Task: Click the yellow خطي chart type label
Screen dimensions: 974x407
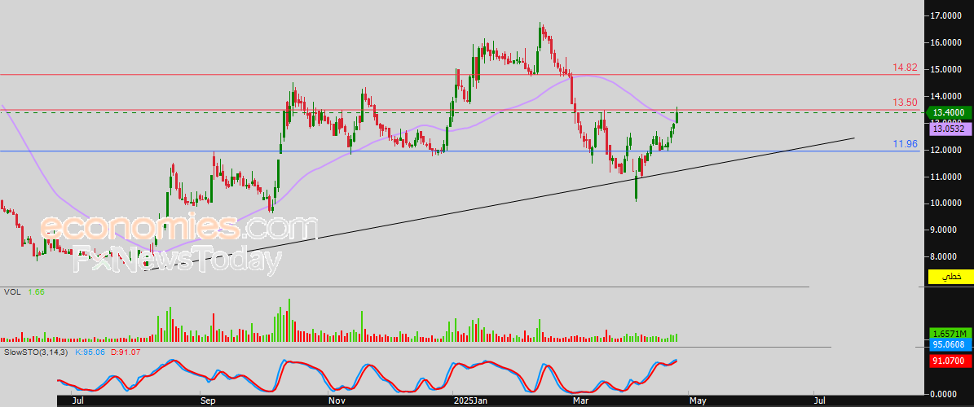Action: 950,277
